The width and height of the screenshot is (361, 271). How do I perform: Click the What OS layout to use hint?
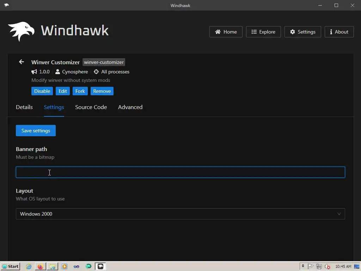pyautogui.click(x=40, y=199)
